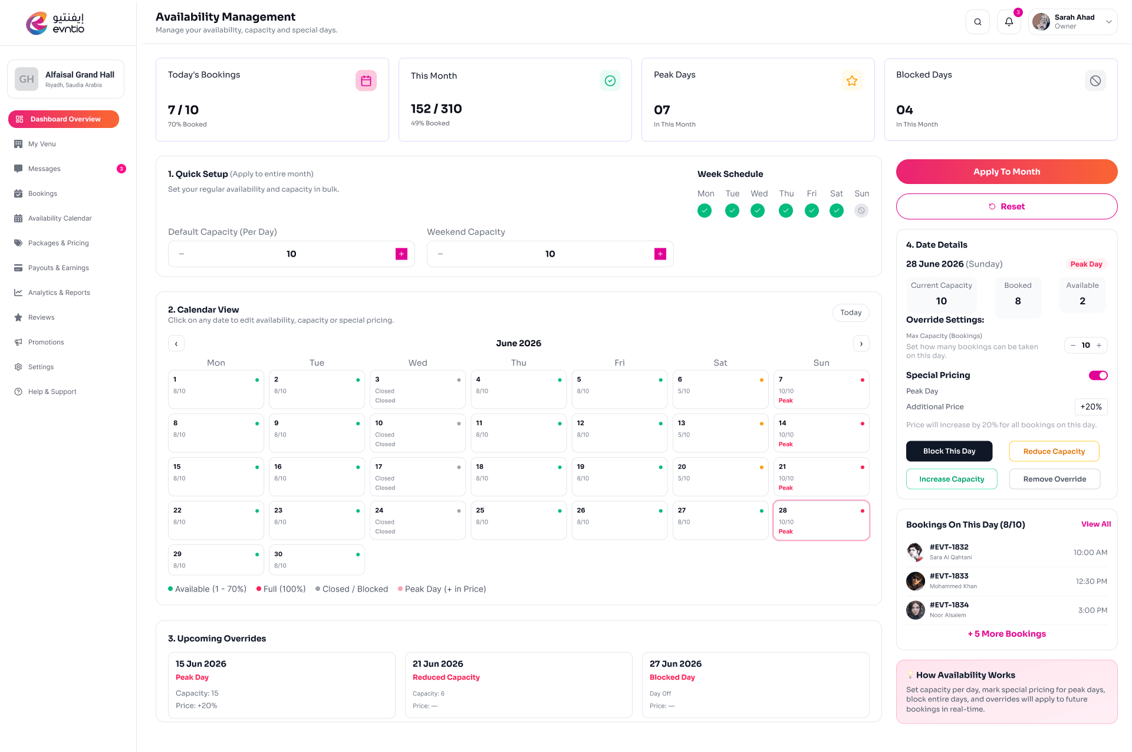Image resolution: width=1132 pixels, height=752 pixels.
Task: Click the Peak Days star icon
Action: click(x=851, y=81)
